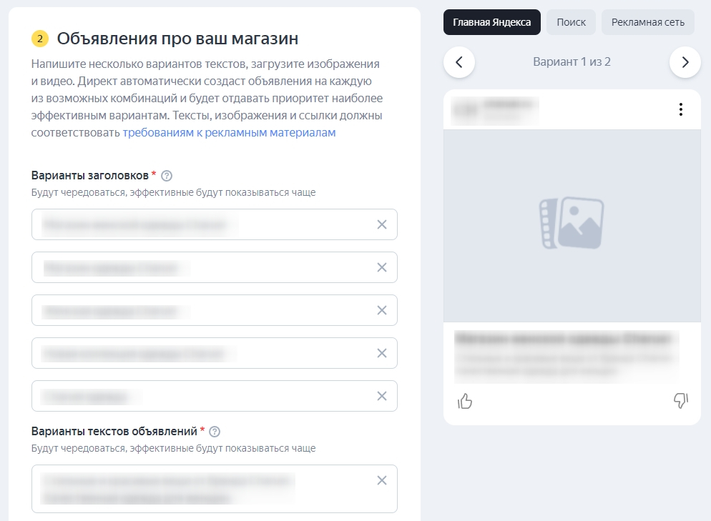Open help for Варианты текстов объявлений

[215, 432]
